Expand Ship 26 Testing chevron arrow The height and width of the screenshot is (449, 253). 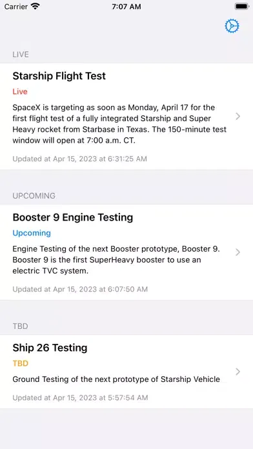click(238, 372)
